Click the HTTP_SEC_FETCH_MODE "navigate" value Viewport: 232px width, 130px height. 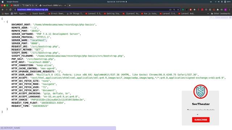[49, 84]
